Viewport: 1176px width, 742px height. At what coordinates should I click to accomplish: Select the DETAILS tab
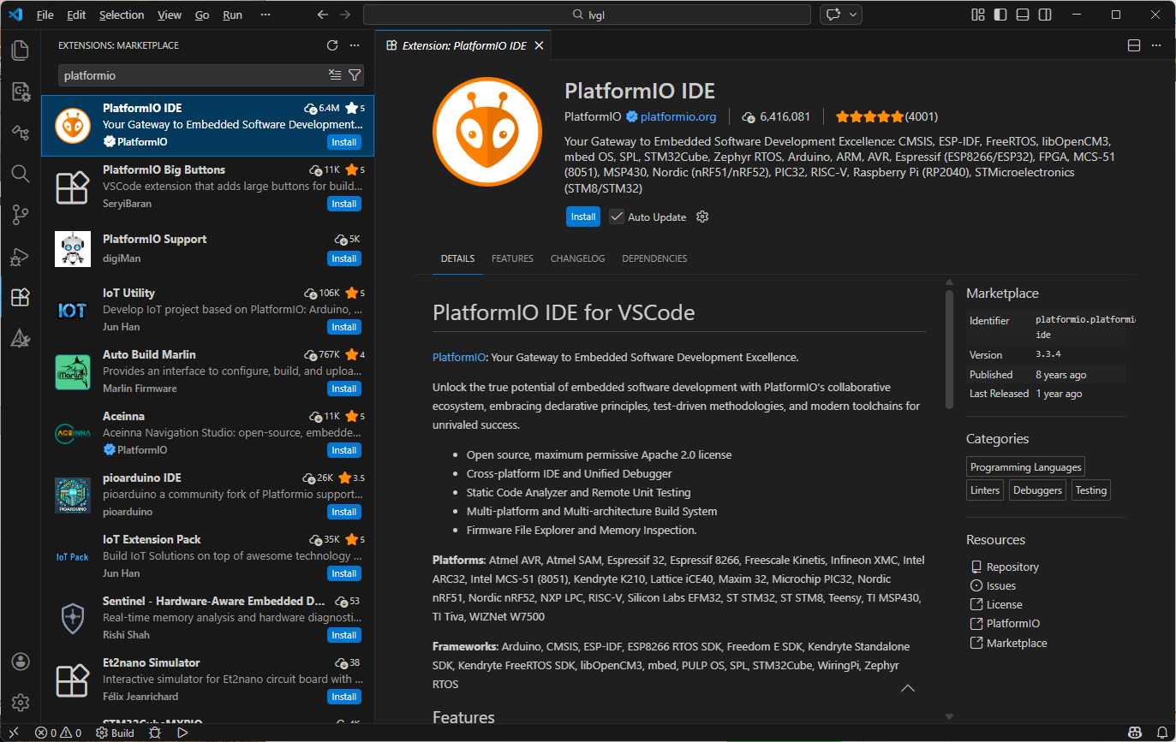pyautogui.click(x=457, y=258)
